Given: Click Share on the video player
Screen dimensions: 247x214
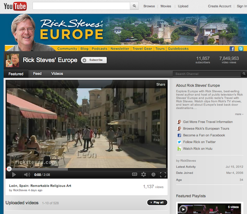Looking at the screenshot, I should tap(161, 85).
